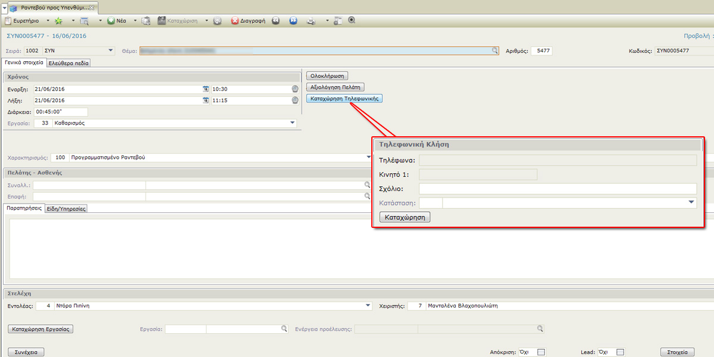
Task: Open the Χαρακτηρισμός dropdown
Action: click(368, 158)
